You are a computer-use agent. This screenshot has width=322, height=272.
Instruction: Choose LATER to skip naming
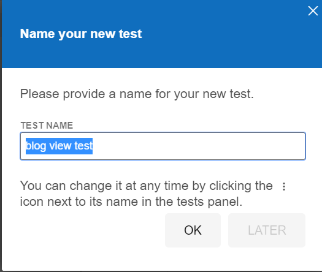tap(267, 230)
